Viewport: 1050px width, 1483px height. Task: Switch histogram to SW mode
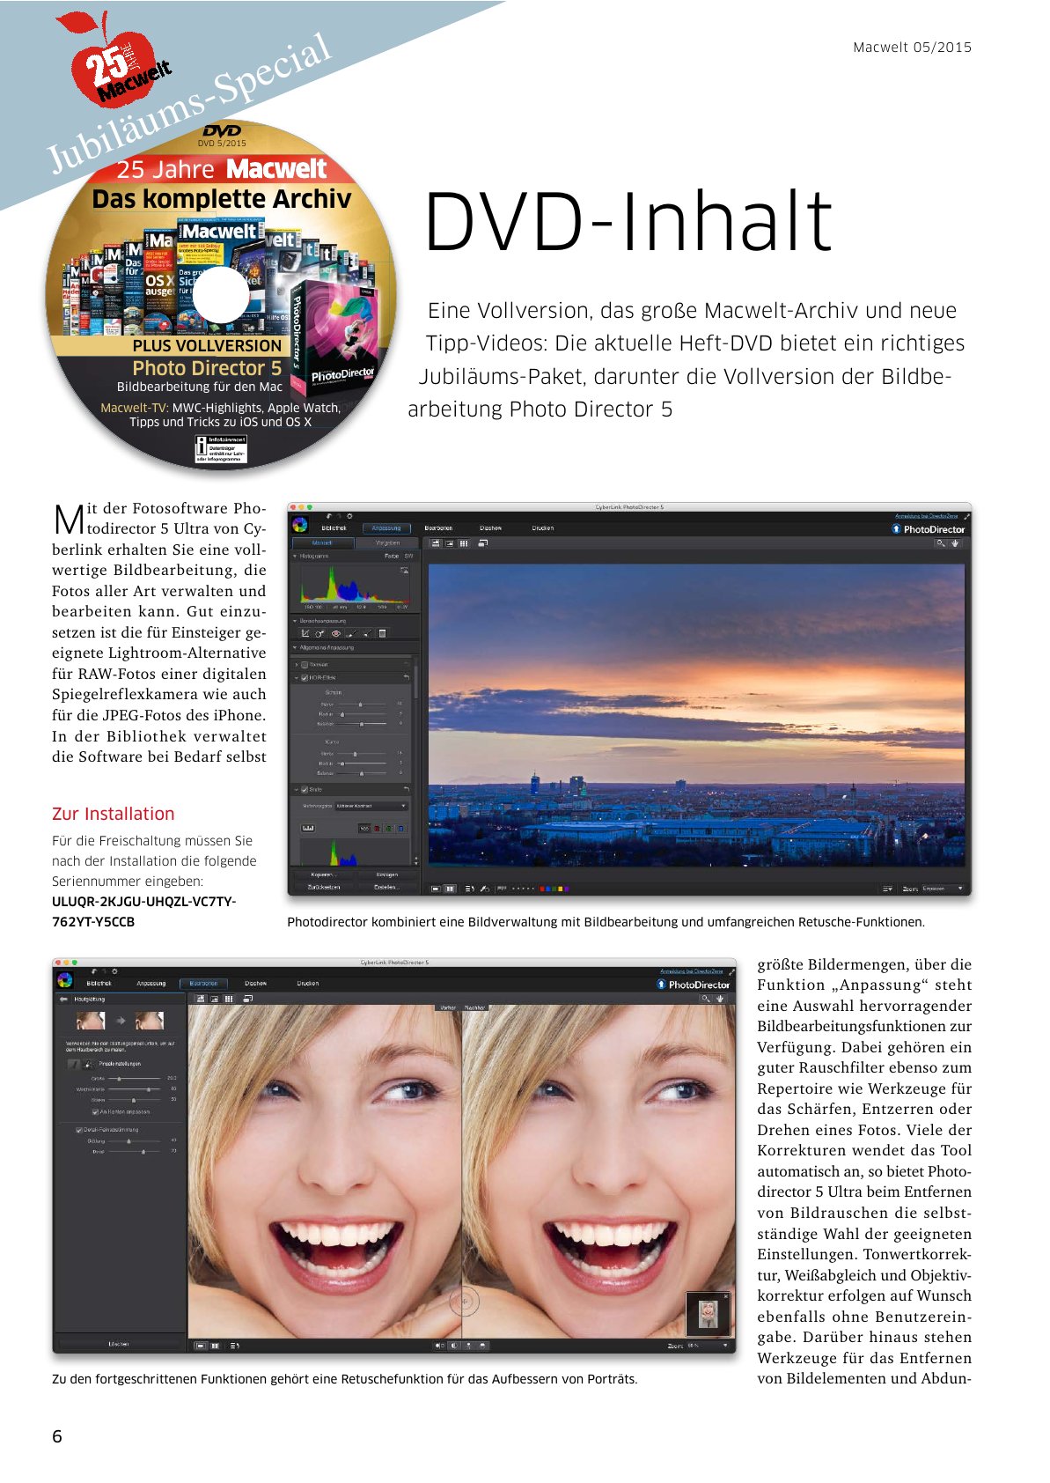[x=408, y=556]
